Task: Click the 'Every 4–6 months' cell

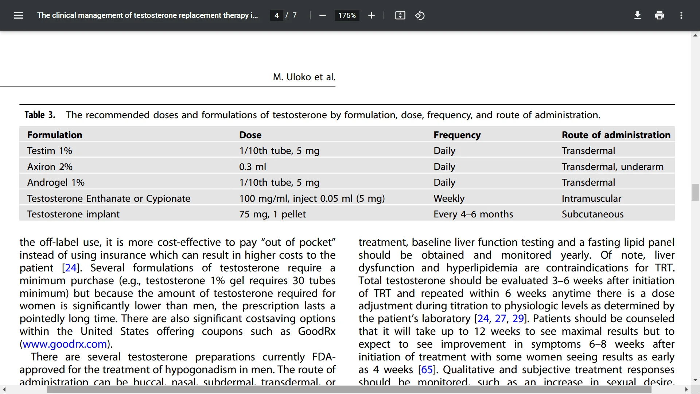Action: click(473, 214)
